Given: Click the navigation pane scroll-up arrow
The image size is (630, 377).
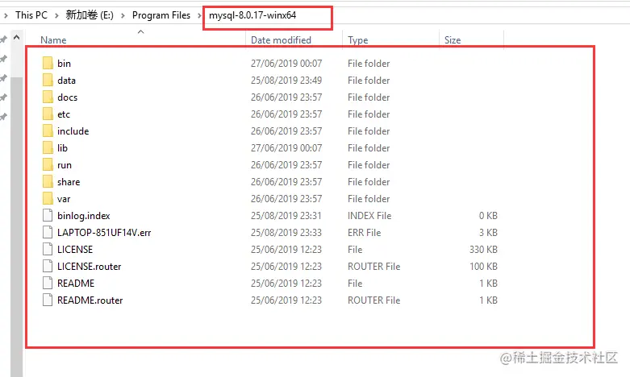Looking at the screenshot, I should (16, 37).
